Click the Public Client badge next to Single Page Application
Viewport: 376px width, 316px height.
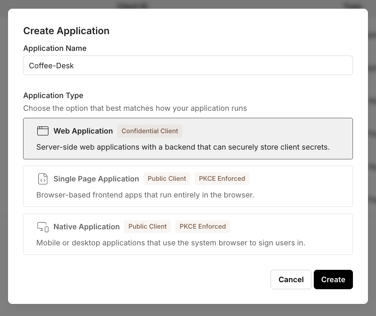167,179
